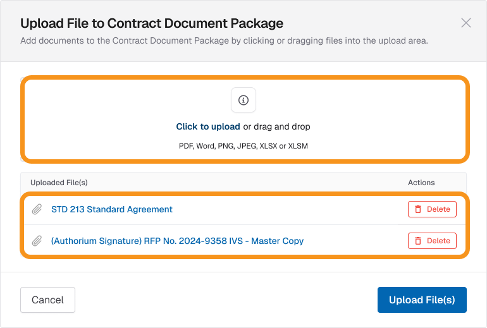Click the 'Click to upload' link
The height and width of the screenshot is (328, 487).
208,126
